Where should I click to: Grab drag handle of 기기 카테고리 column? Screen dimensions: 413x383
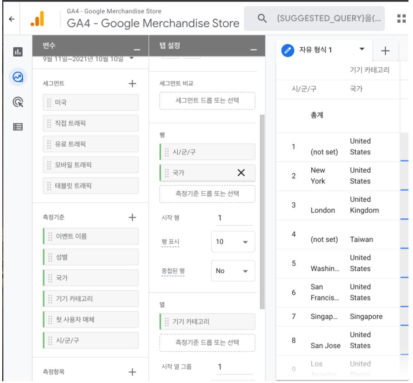tap(167, 322)
